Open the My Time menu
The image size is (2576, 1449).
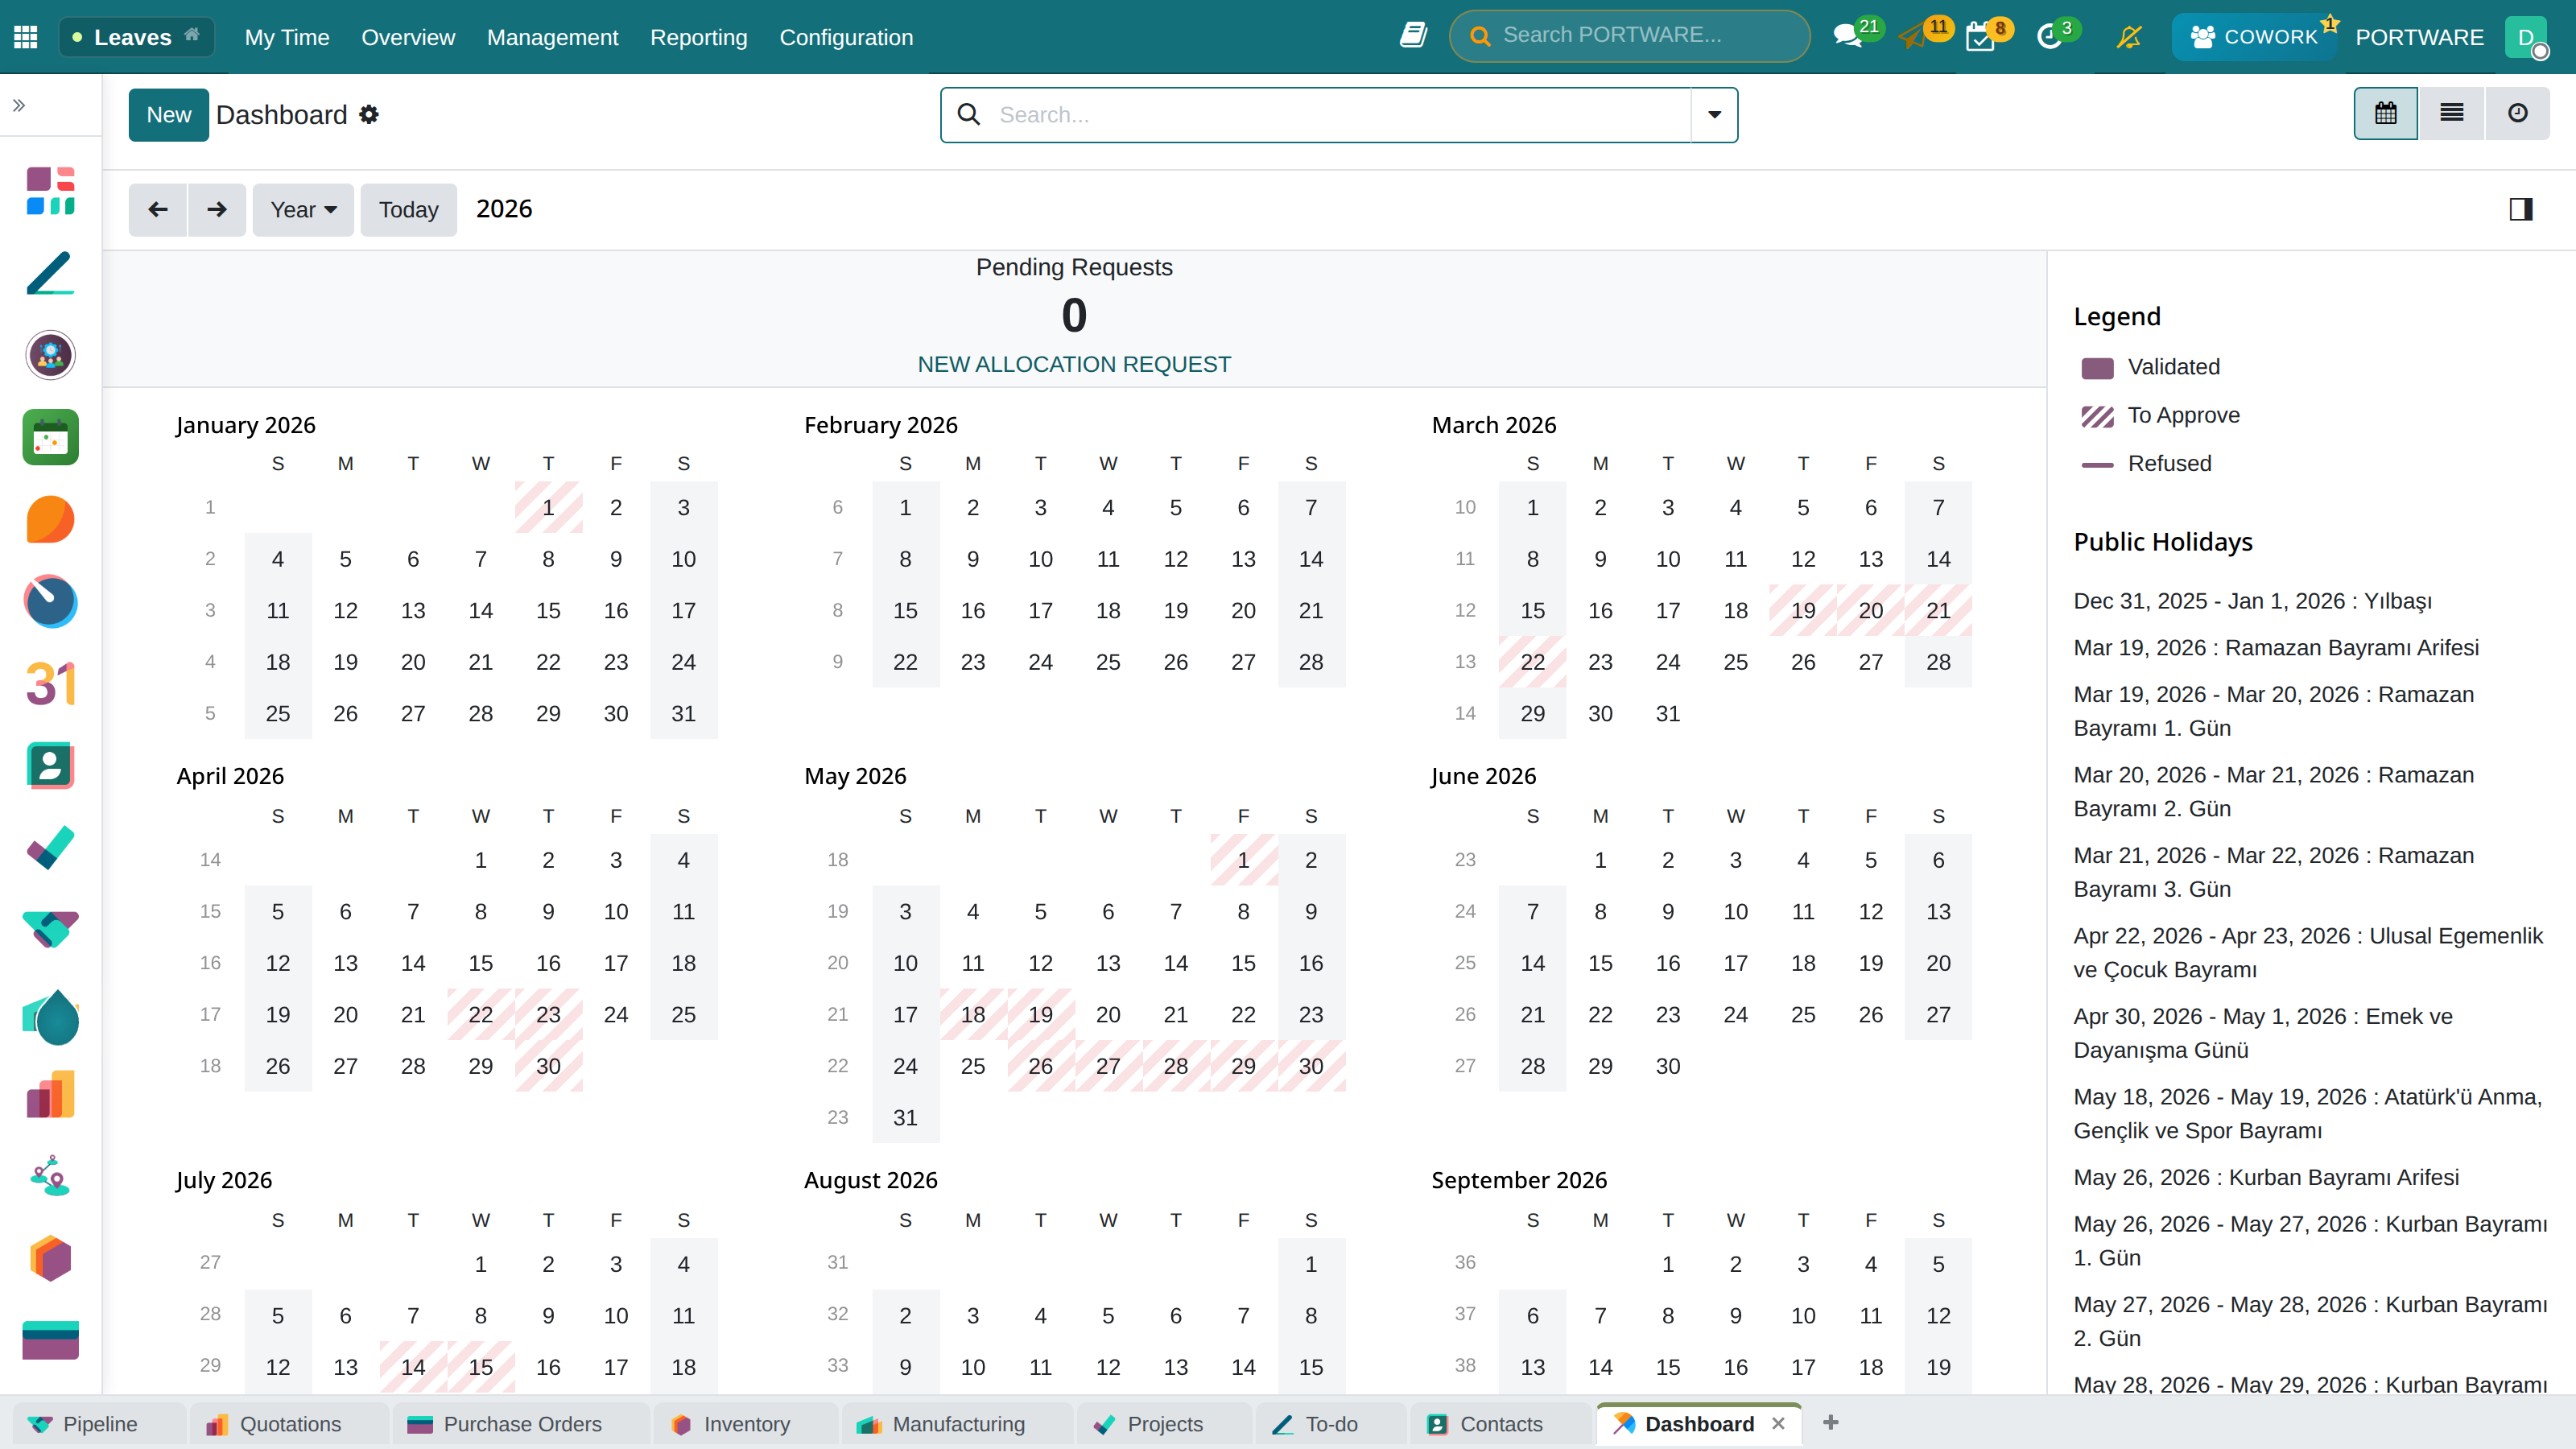tap(287, 37)
